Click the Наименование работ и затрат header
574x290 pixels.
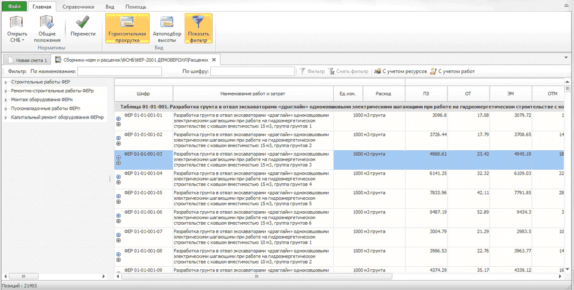(253, 93)
